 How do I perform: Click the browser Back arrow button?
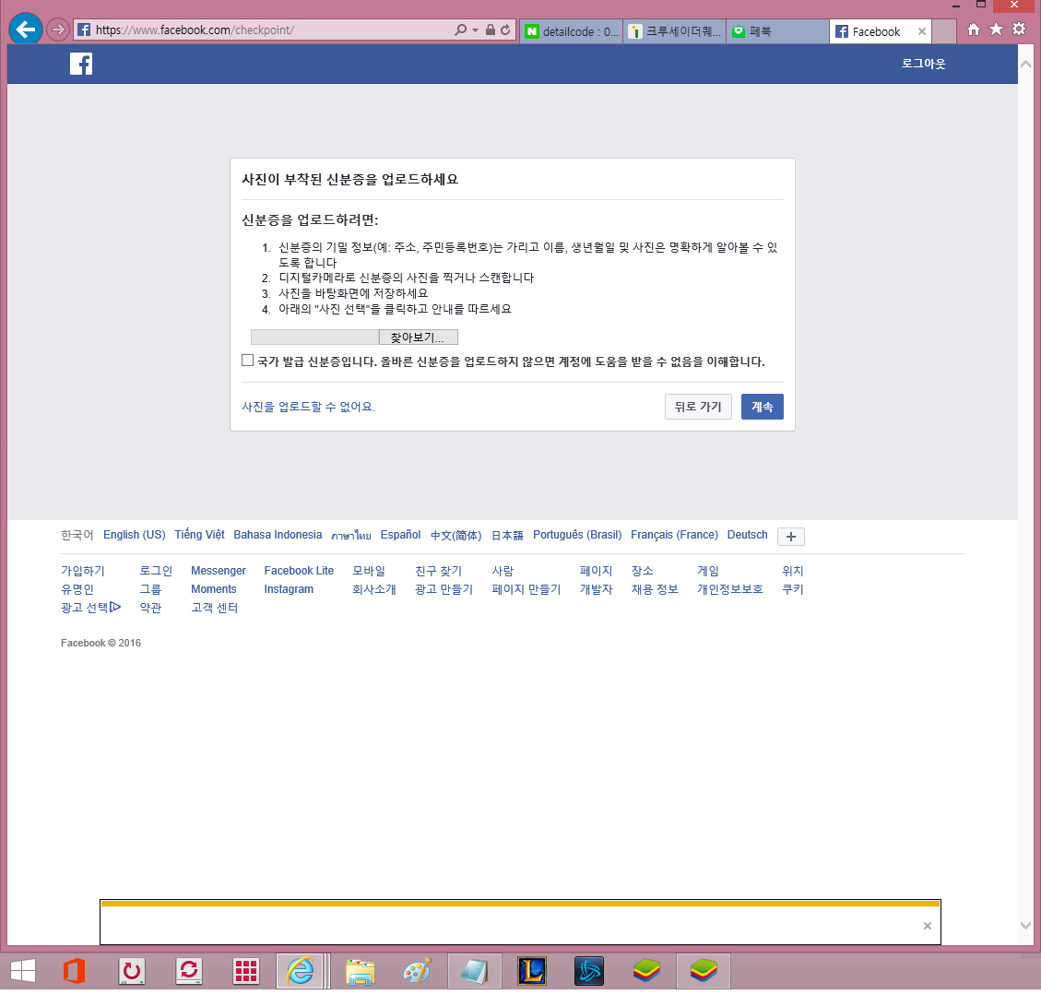pos(26,30)
